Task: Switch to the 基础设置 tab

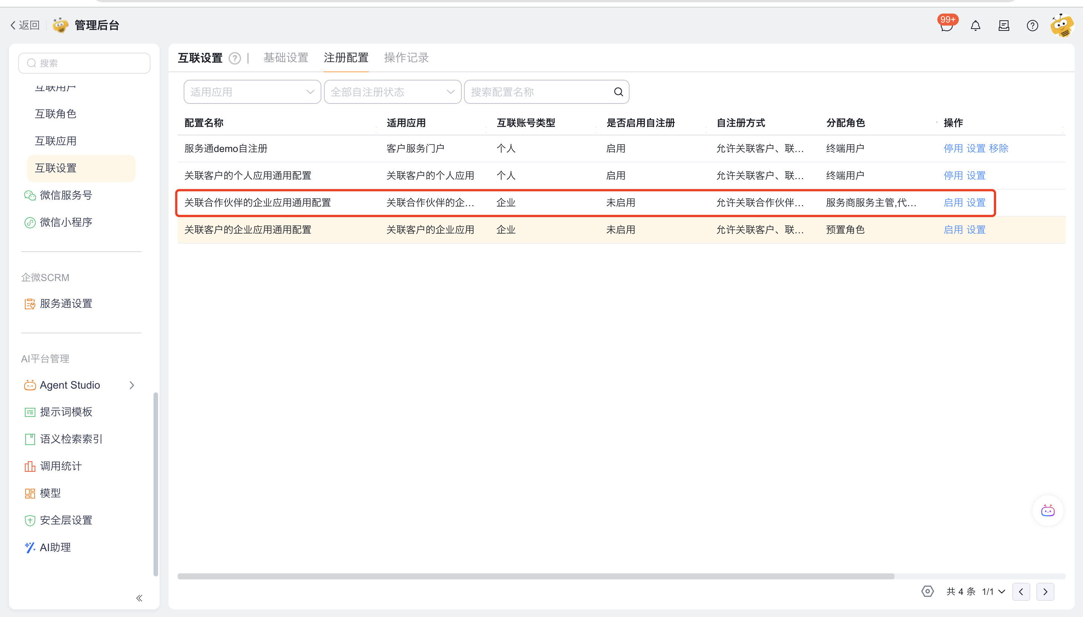Action: tap(286, 58)
